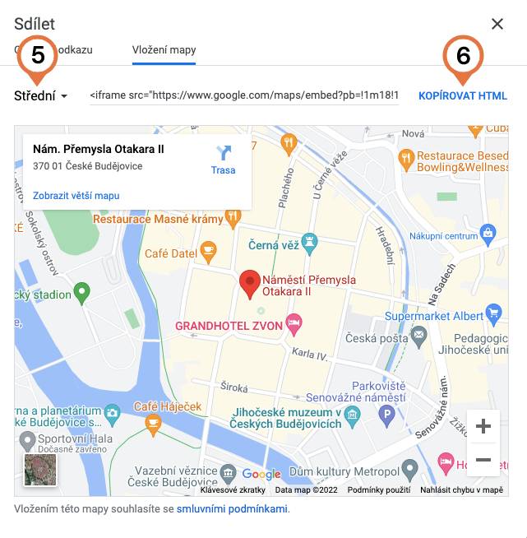
Task: Open the smluvními podmínkami link
Action: (x=232, y=509)
